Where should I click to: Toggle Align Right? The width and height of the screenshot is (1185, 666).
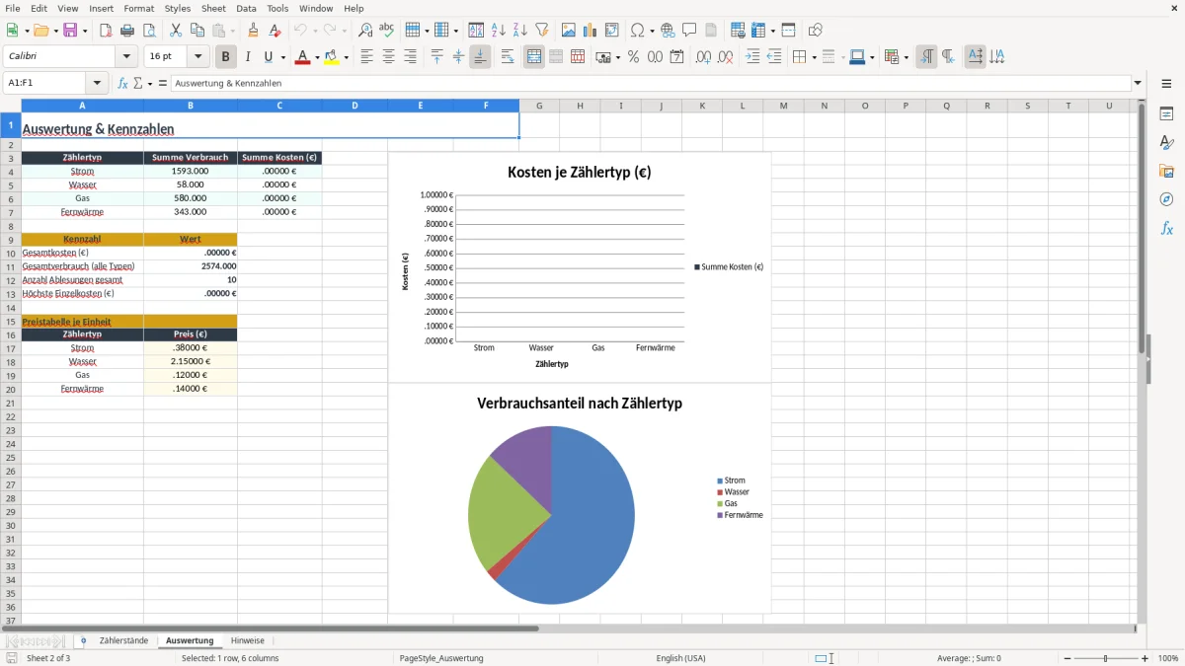(410, 57)
